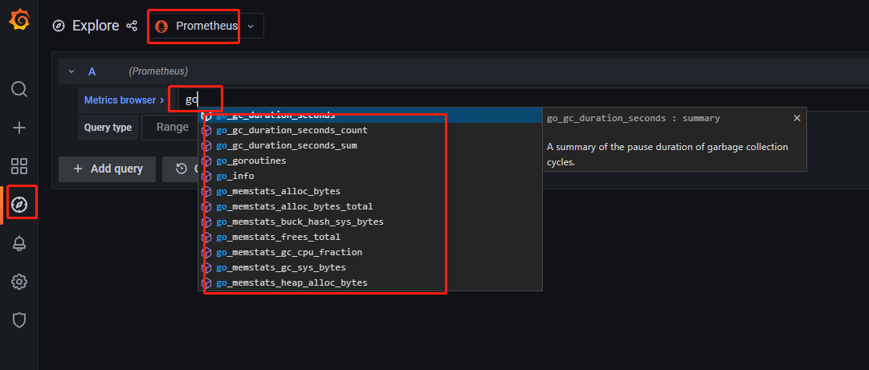This screenshot has height=370, width=869.
Task: Open the Explore compass icon in sidebar
Action: 19,205
